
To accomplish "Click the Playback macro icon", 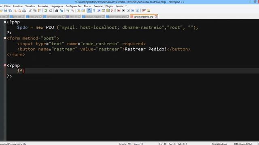I will click(128, 11).
